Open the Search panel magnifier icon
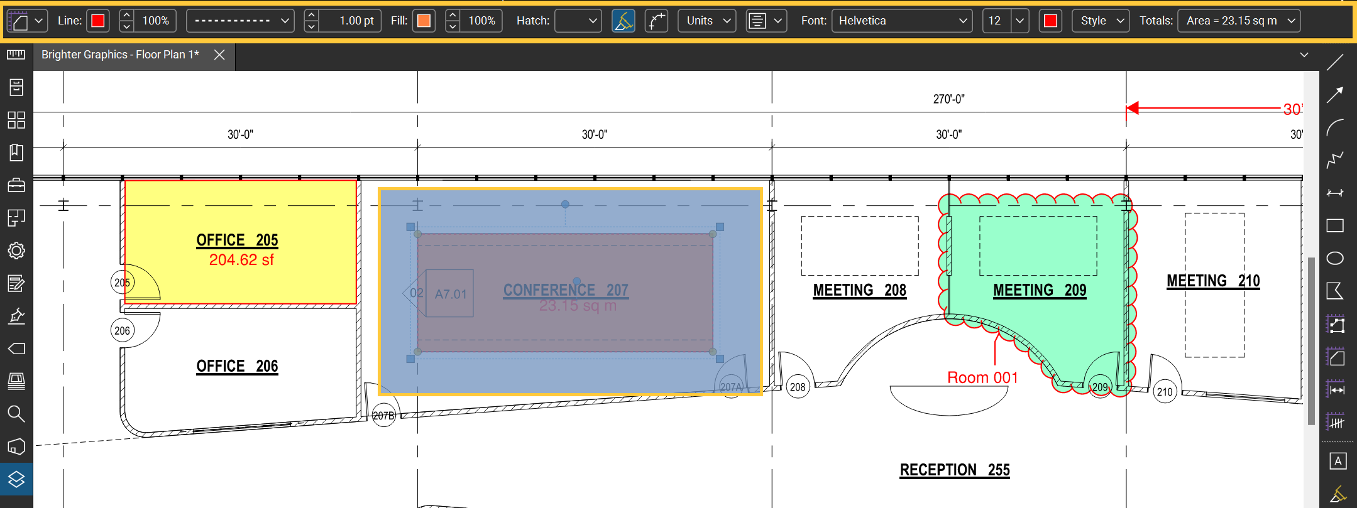Screen dimensions: 1357x508 16,414
